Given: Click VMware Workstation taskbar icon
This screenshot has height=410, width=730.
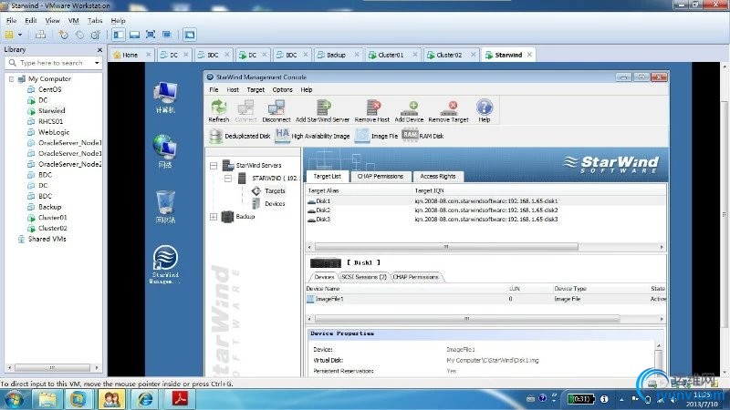Looking at the screenshot, I should click(x=78, y=399).
